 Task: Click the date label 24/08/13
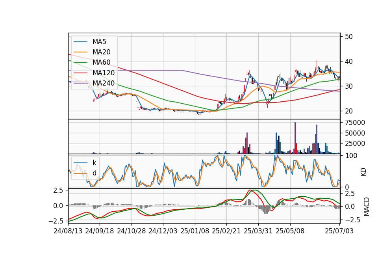68,231
